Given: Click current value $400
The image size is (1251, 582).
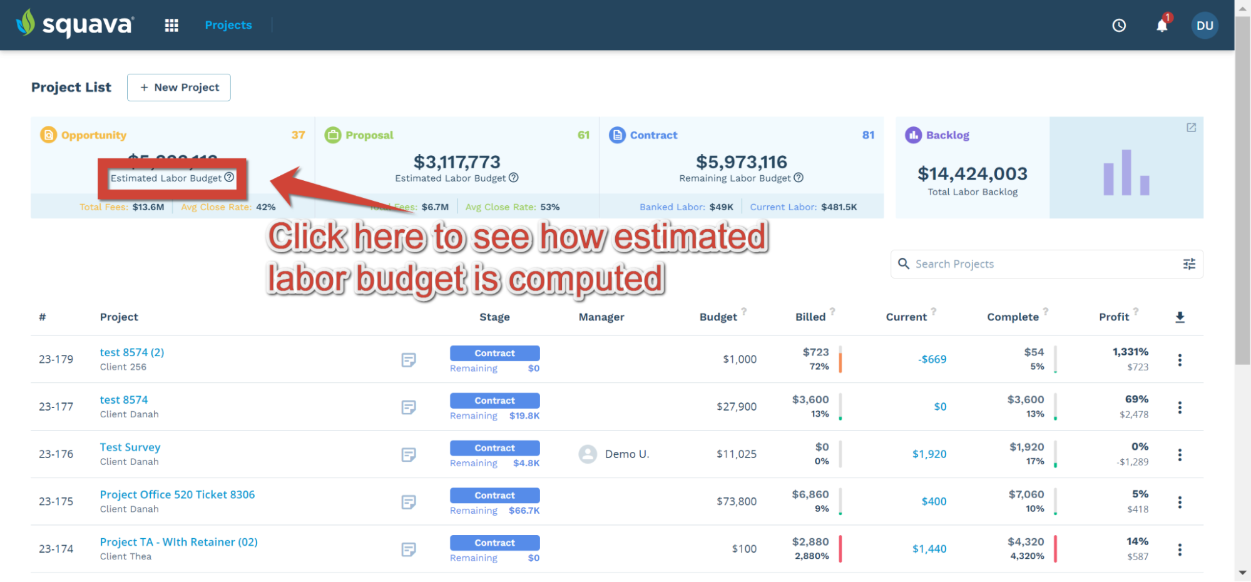Looking at the screenshot, I should coord(934,501).
